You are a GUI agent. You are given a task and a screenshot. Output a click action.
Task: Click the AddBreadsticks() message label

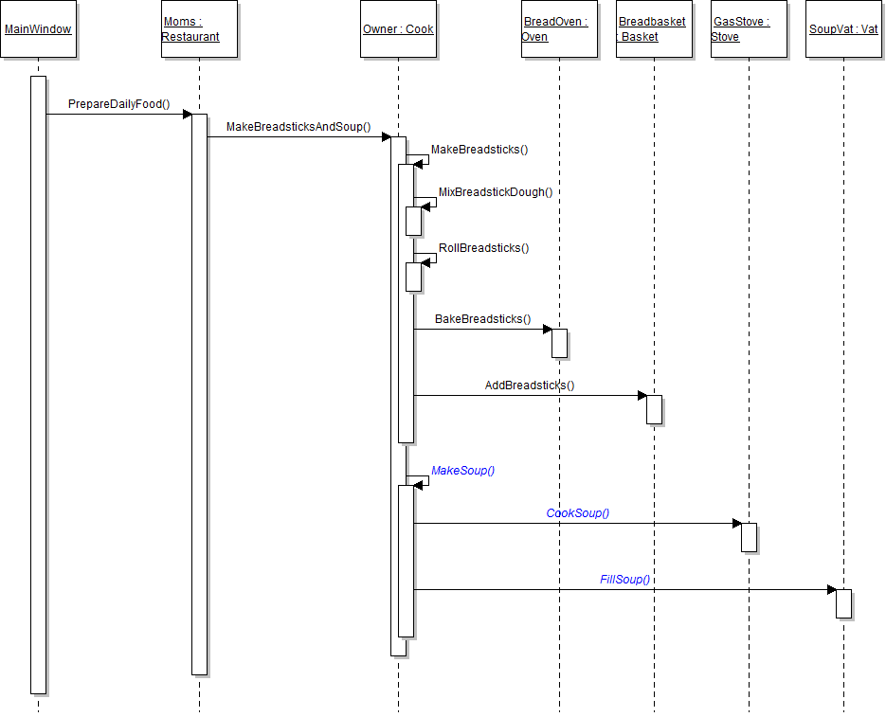[530, 385]
